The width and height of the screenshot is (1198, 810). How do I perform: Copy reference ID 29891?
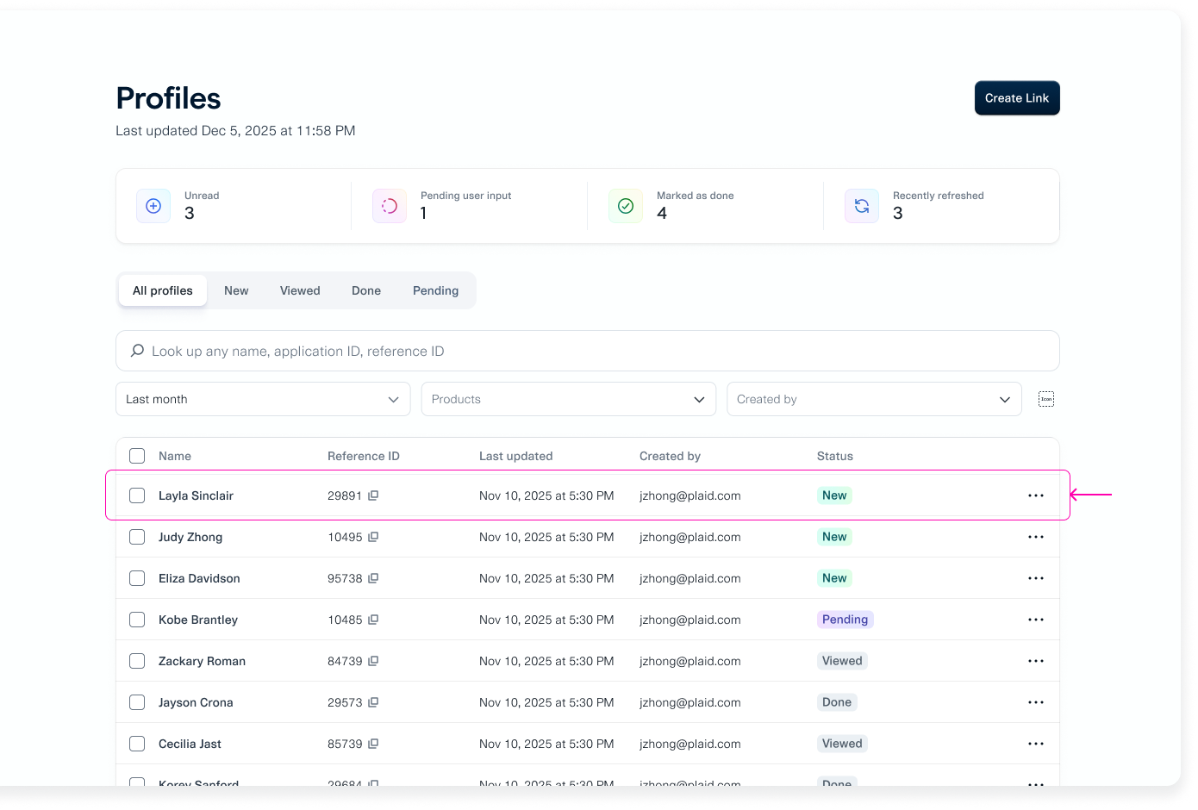tap(373, 495)
